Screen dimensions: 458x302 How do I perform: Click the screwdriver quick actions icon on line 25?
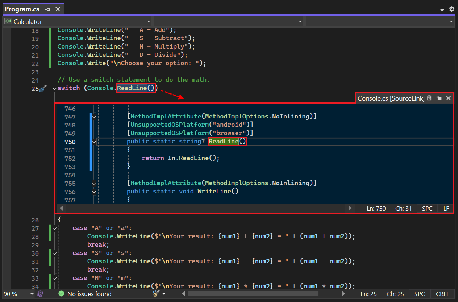click(43, 88)
